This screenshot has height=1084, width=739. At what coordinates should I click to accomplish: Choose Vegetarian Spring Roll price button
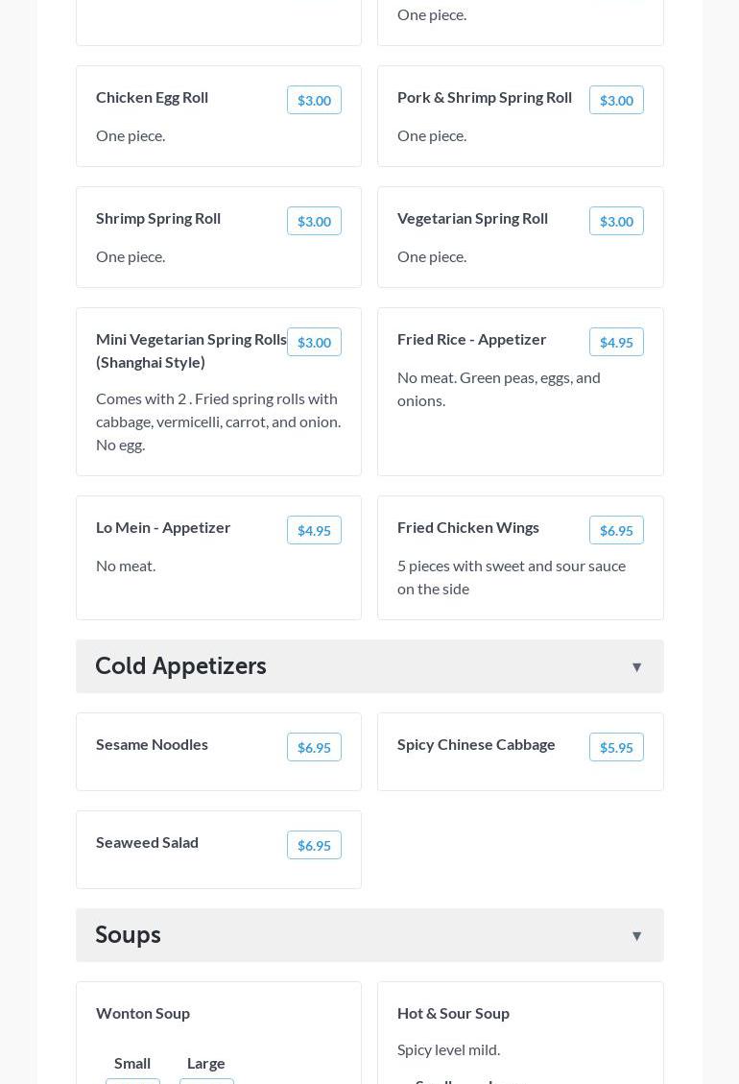(x=616, y=221)
